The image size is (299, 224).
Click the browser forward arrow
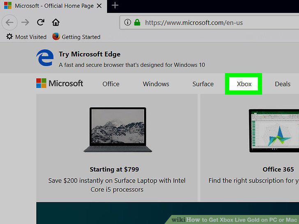pyautogui.click(x=25, y=23)
